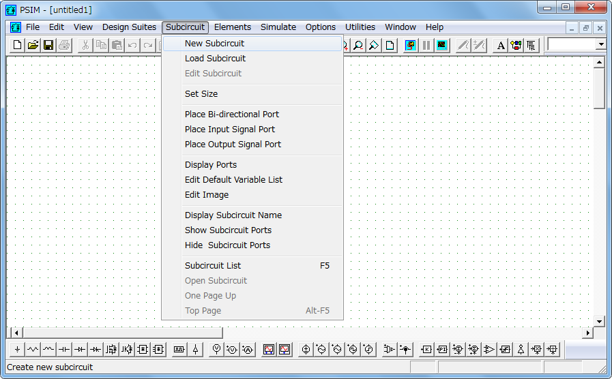Click the wire drawing pencil icon
Image resolution: width=612 pixels, height=379 pixels.
click(463, 45)
